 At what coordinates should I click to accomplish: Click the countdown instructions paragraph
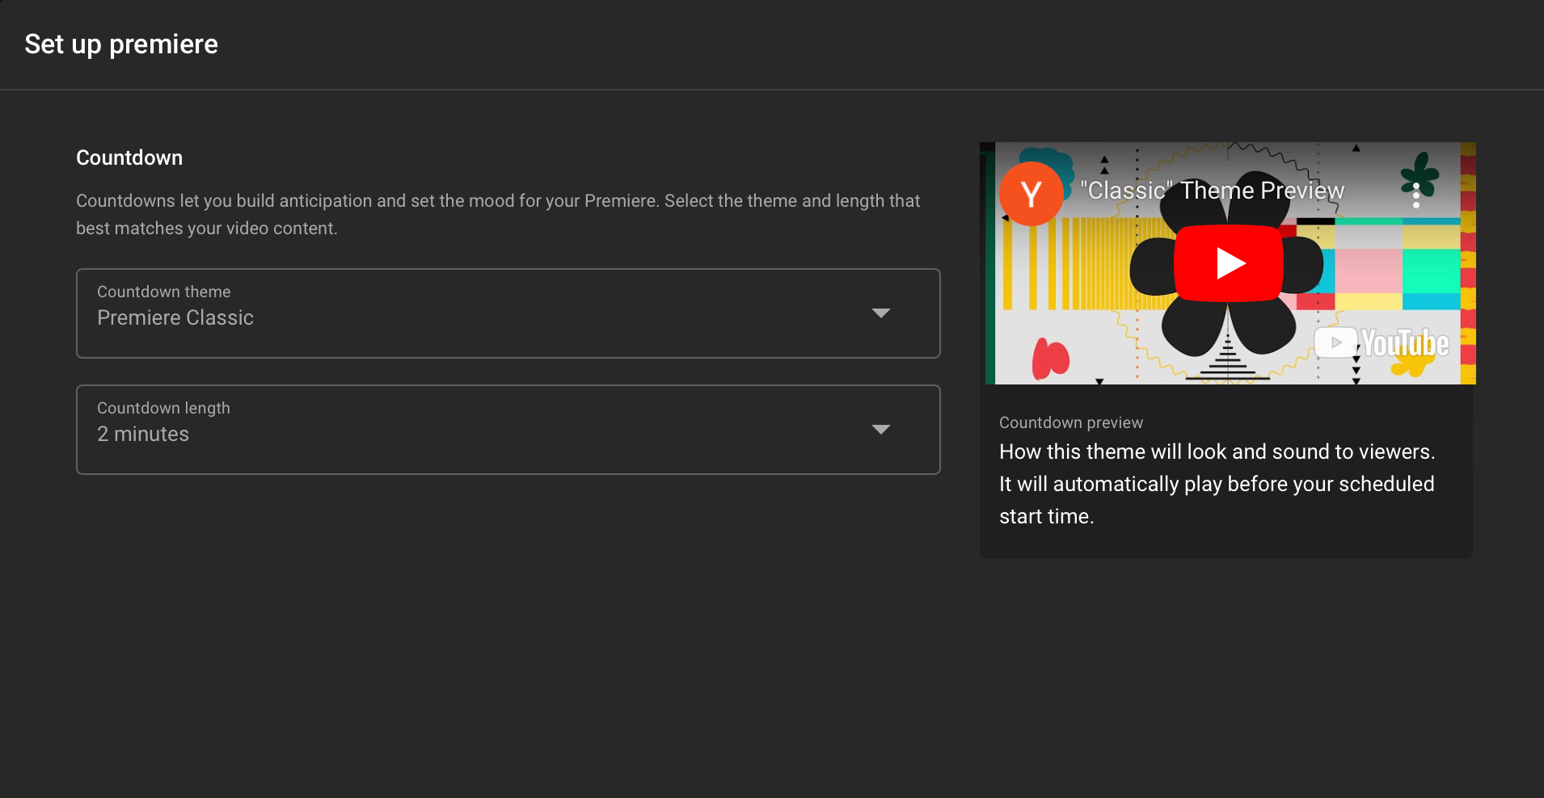tap(497, 214)
